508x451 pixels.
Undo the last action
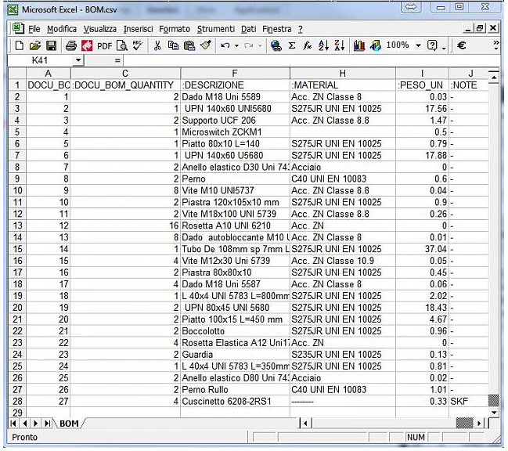(x=225, y=45)
